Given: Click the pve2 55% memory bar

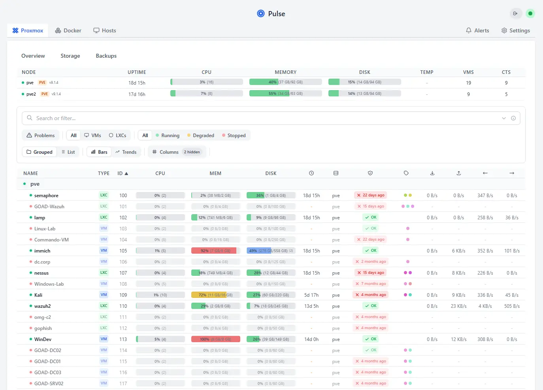Looking at the screenshot, I should click(286, 94).
